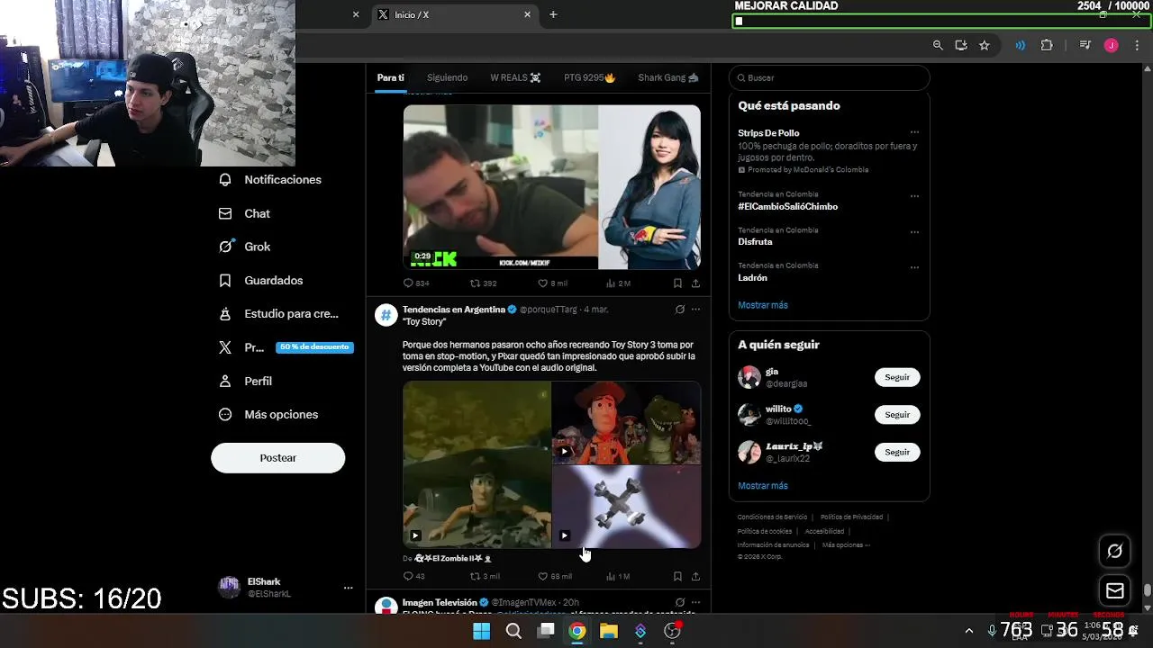Expand Más opciones in the sidebar

tap(268, 415)
